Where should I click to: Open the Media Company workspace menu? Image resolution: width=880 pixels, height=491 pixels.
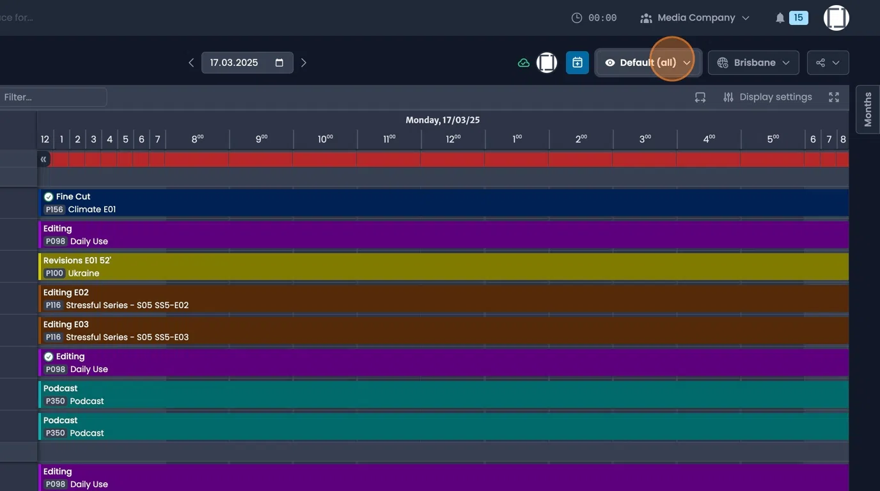[x=695, y=18]
